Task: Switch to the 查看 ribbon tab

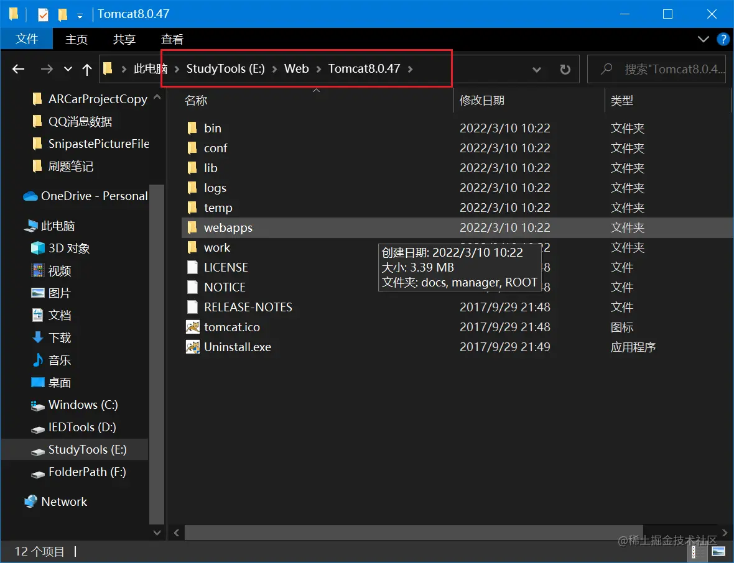Action: (172, 39)
